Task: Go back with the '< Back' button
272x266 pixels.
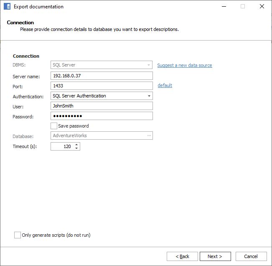Action: tap(182, 256)
